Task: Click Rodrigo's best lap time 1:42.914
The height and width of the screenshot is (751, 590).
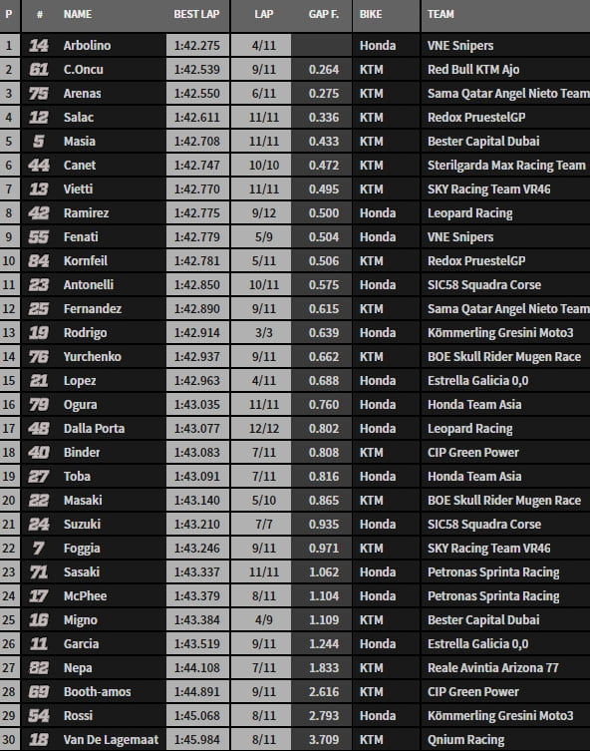Action: (x=197, y=333)
